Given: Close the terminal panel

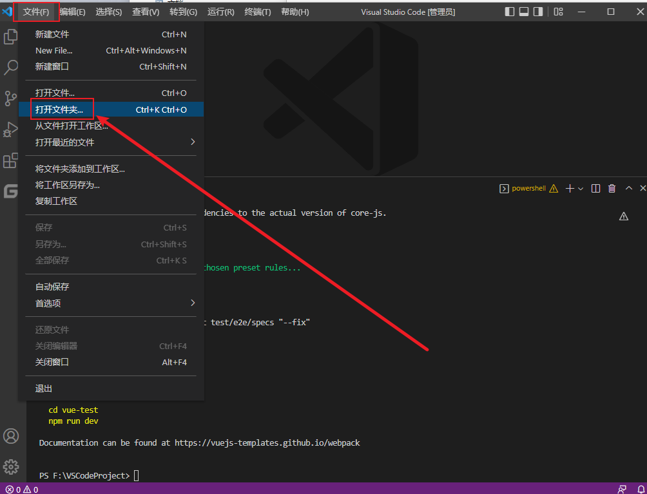Looking at the screenshot, I should click(x=642, y=188).
